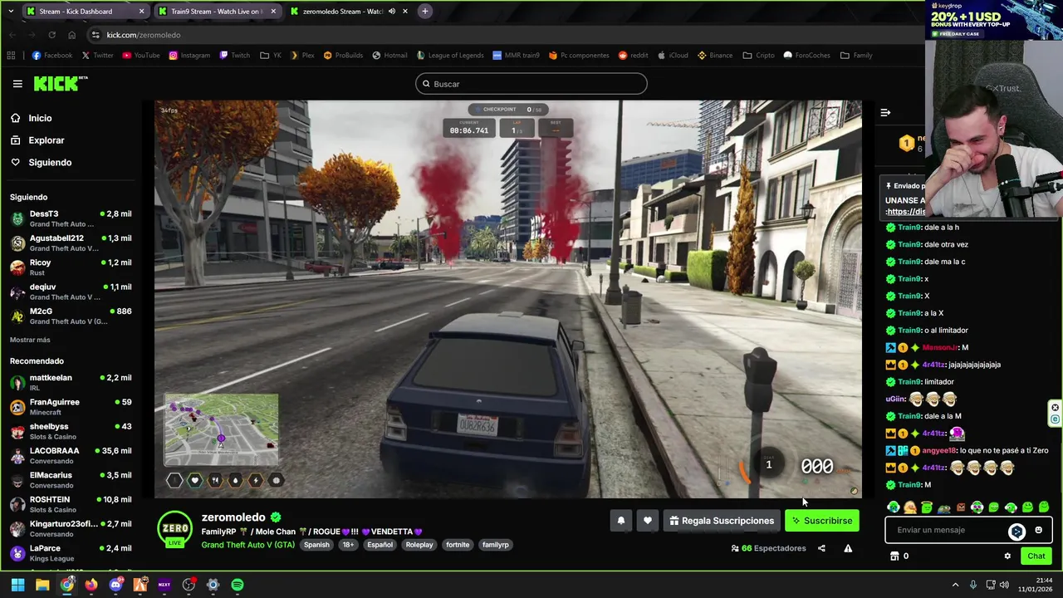
Task: Select the familyrp tag
Action: pyautogui.click(x=496, y=545)
